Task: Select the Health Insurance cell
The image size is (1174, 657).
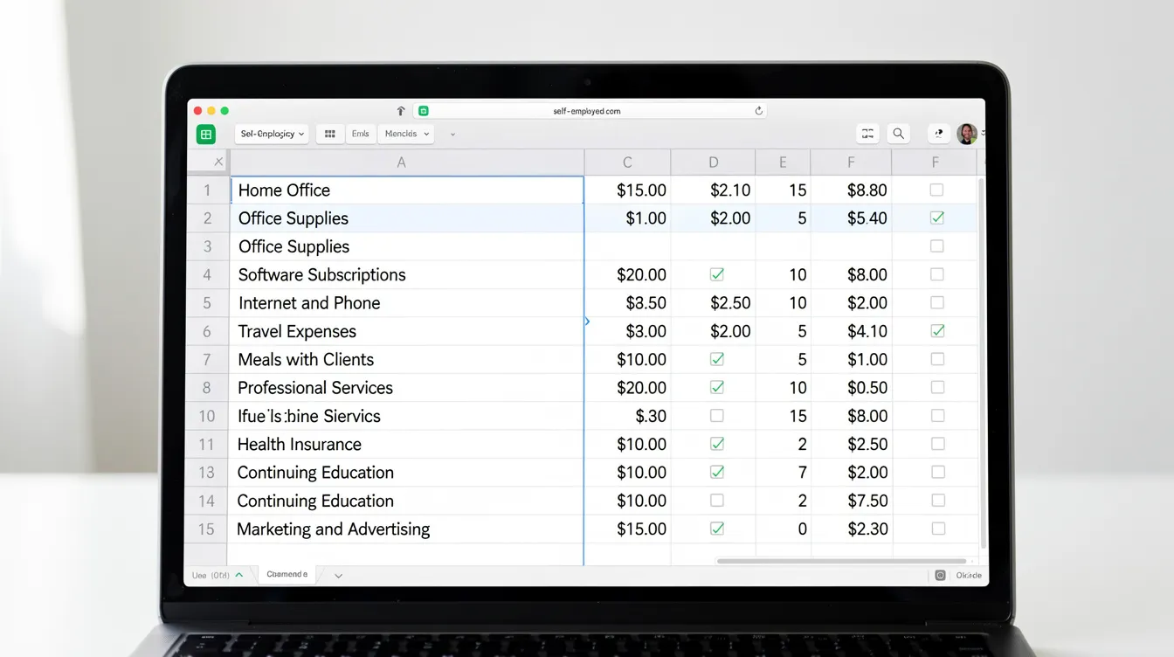Action: 407,444
